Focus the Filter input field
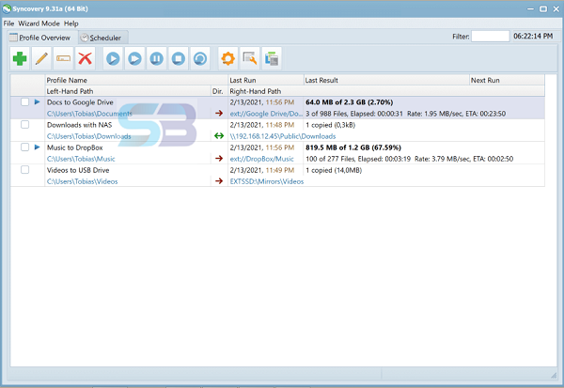Screen dimensions: 564x388 coord(491,37)
